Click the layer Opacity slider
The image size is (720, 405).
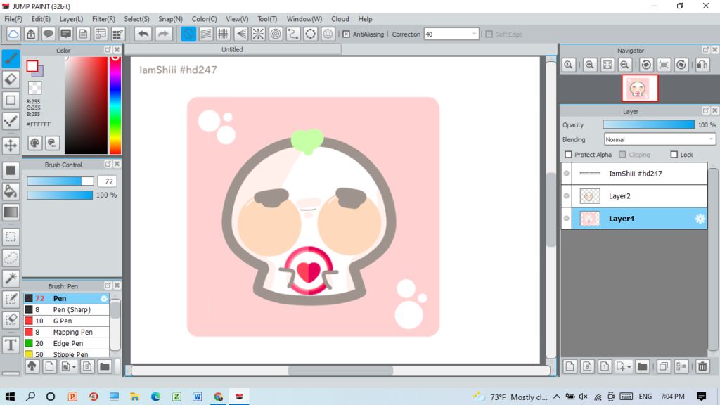648,124
